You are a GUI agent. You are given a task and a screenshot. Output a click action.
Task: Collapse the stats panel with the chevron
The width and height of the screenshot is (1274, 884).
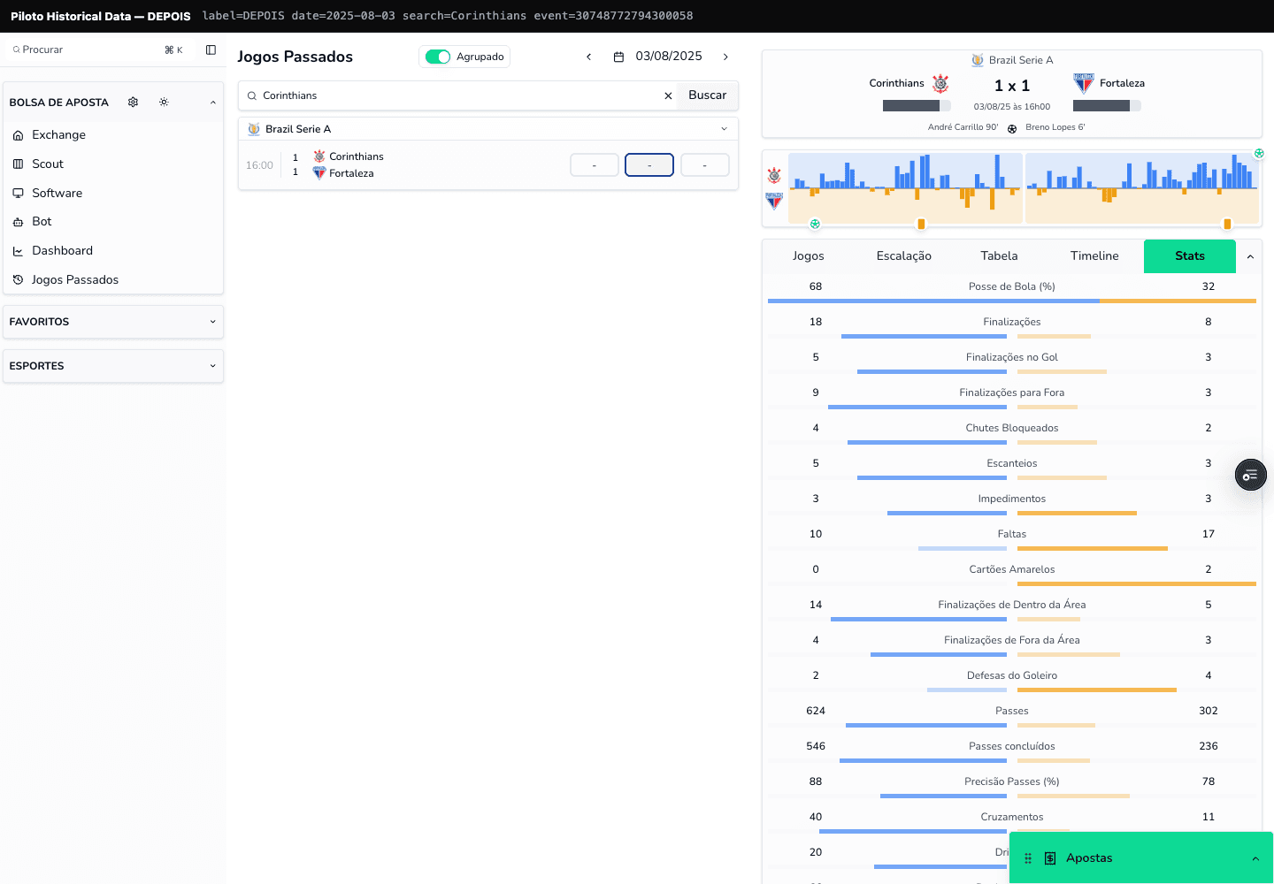click(x=1250, y=256)
